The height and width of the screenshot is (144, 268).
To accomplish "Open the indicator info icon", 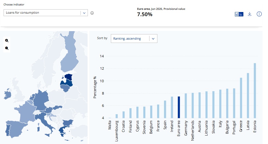I will (x=92, y=13).
